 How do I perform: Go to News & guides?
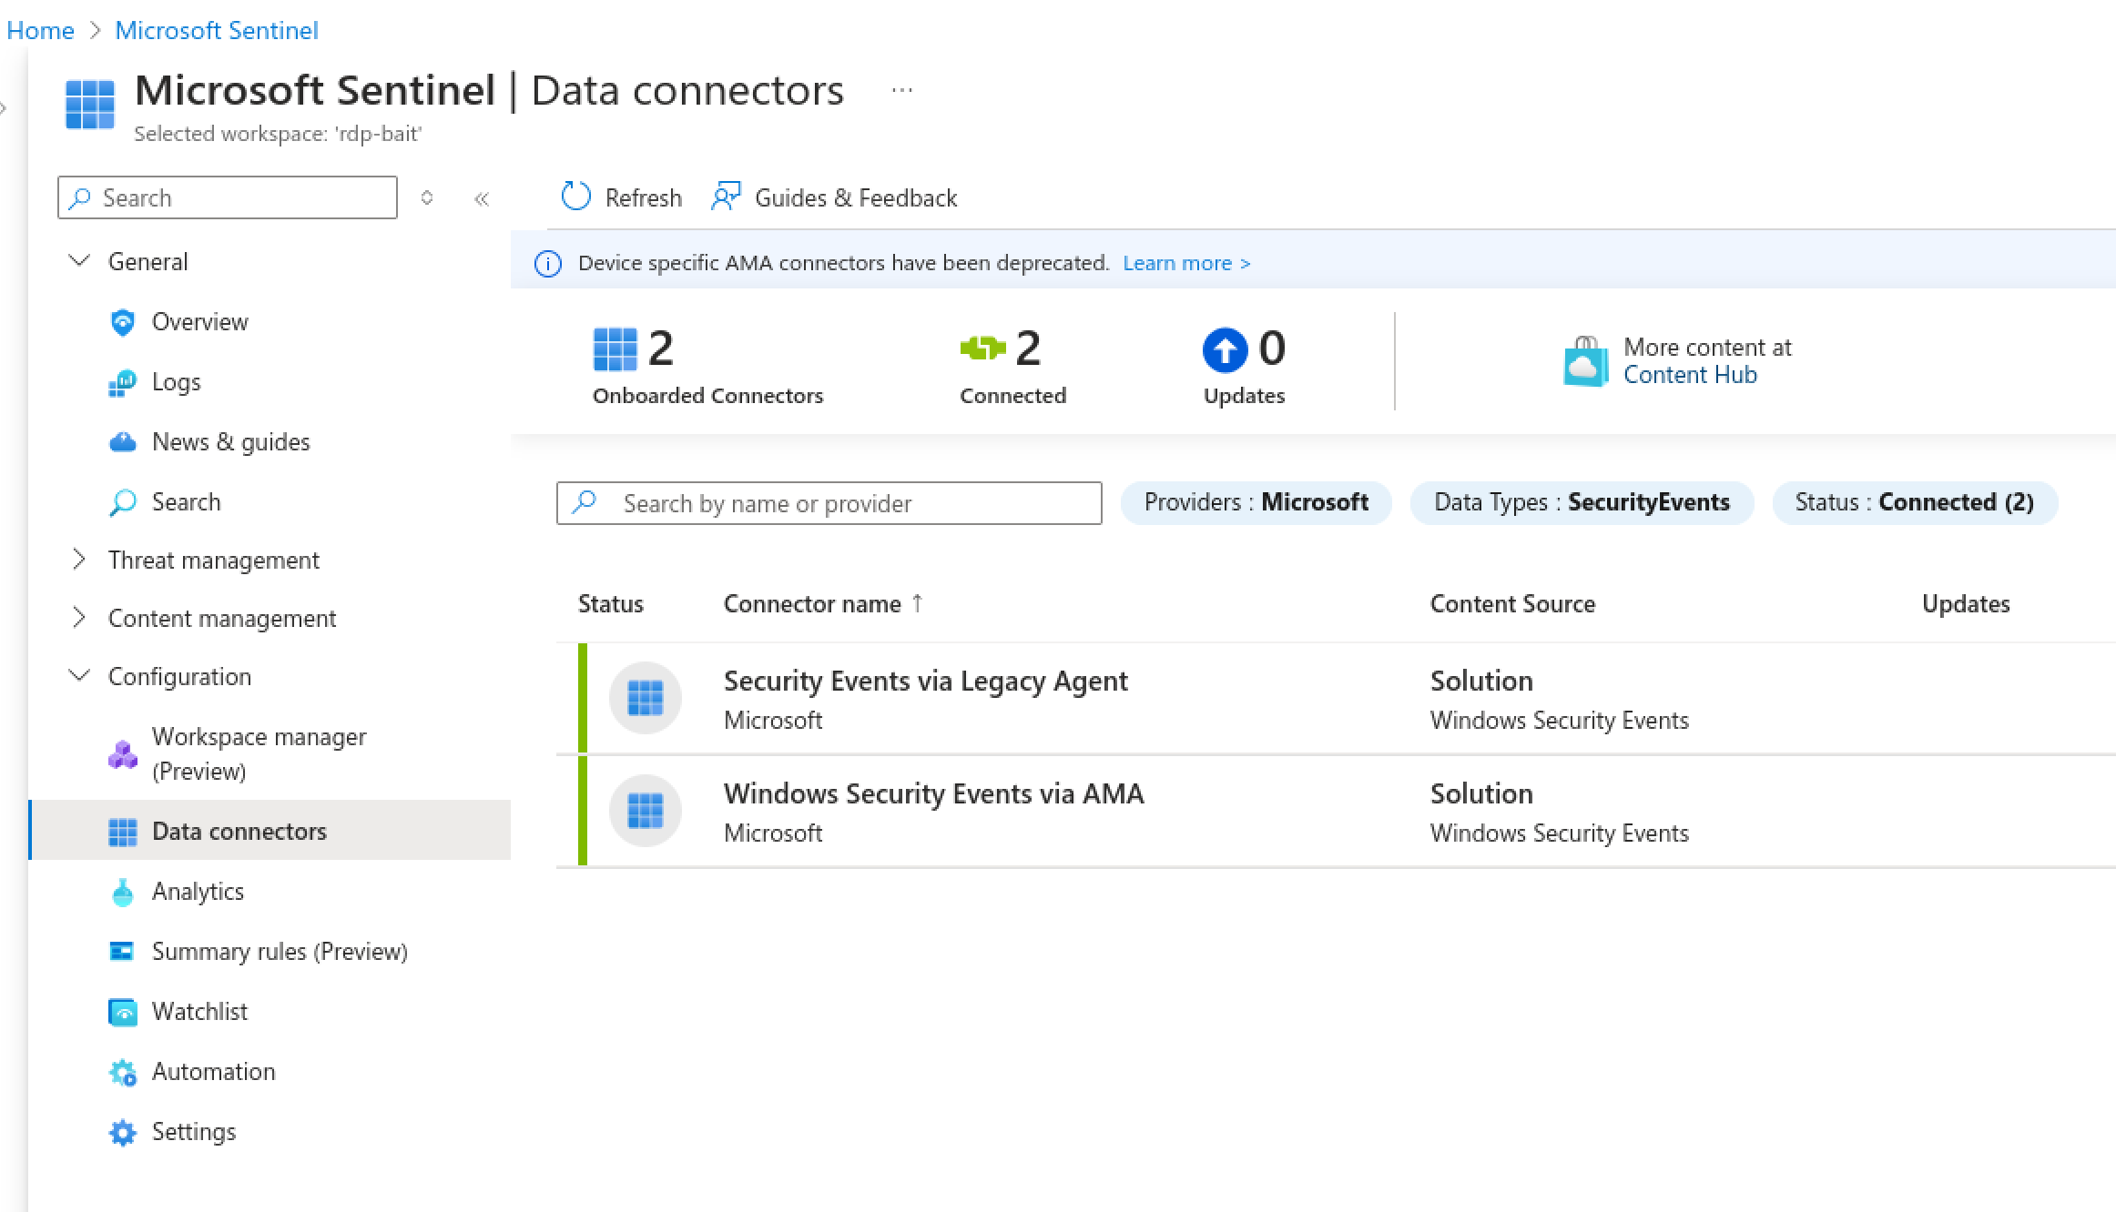(230, 442)
